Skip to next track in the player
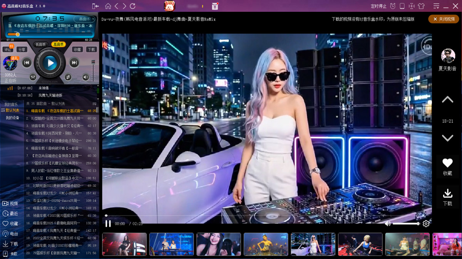Screen dimensions: 462x259 74,63
